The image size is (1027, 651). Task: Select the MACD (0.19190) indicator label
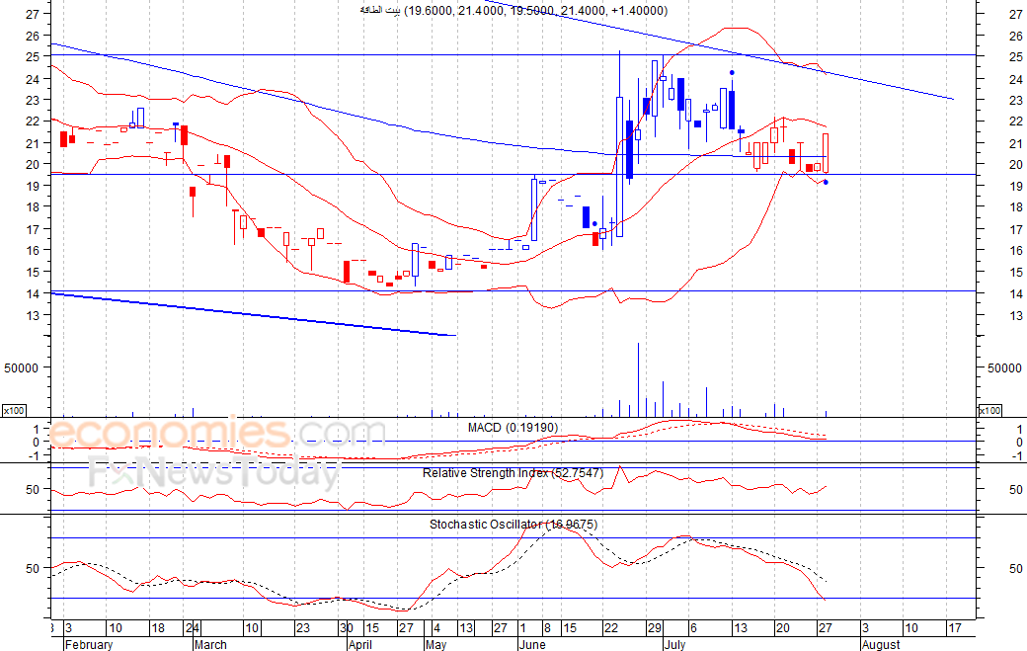pyautogui.click(x=513, y=428)
